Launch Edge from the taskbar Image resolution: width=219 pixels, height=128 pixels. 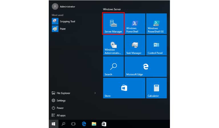pyautogui.click(x=84, y=124)
